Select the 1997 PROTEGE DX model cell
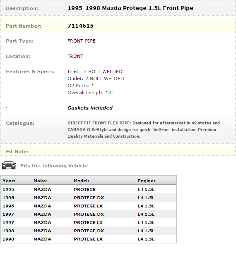 coord(89,214)
